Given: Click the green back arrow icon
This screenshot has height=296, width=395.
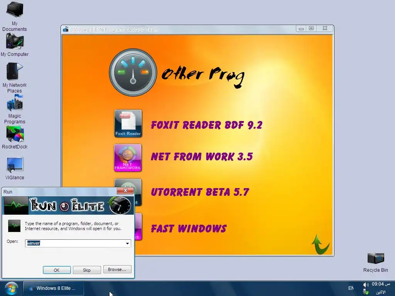Looking at the screenshot, I should click(x=321, y=244).
